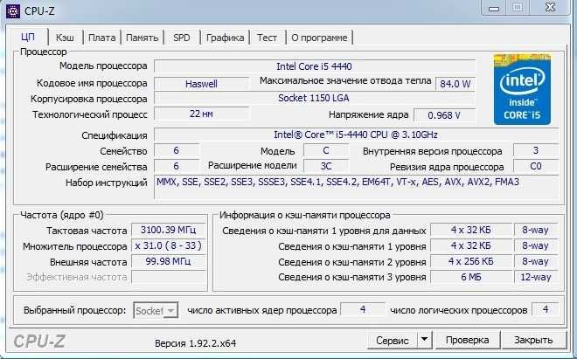
Task: Switch to the Тест tab
Action: click(x=267, y=38)
